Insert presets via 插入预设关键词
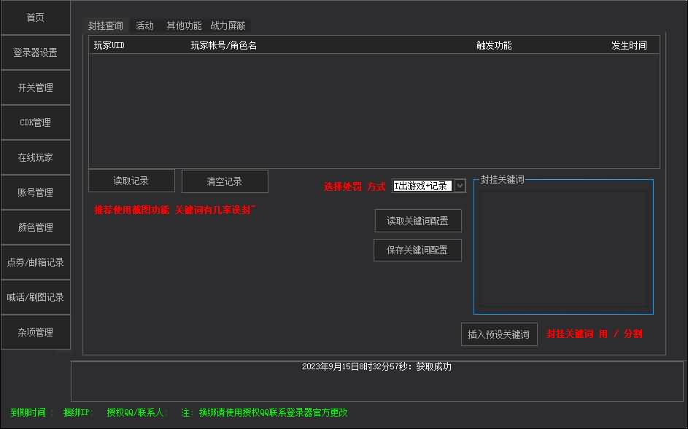Image resolution: width=688 pixels, height=429 pixels. 499,334
